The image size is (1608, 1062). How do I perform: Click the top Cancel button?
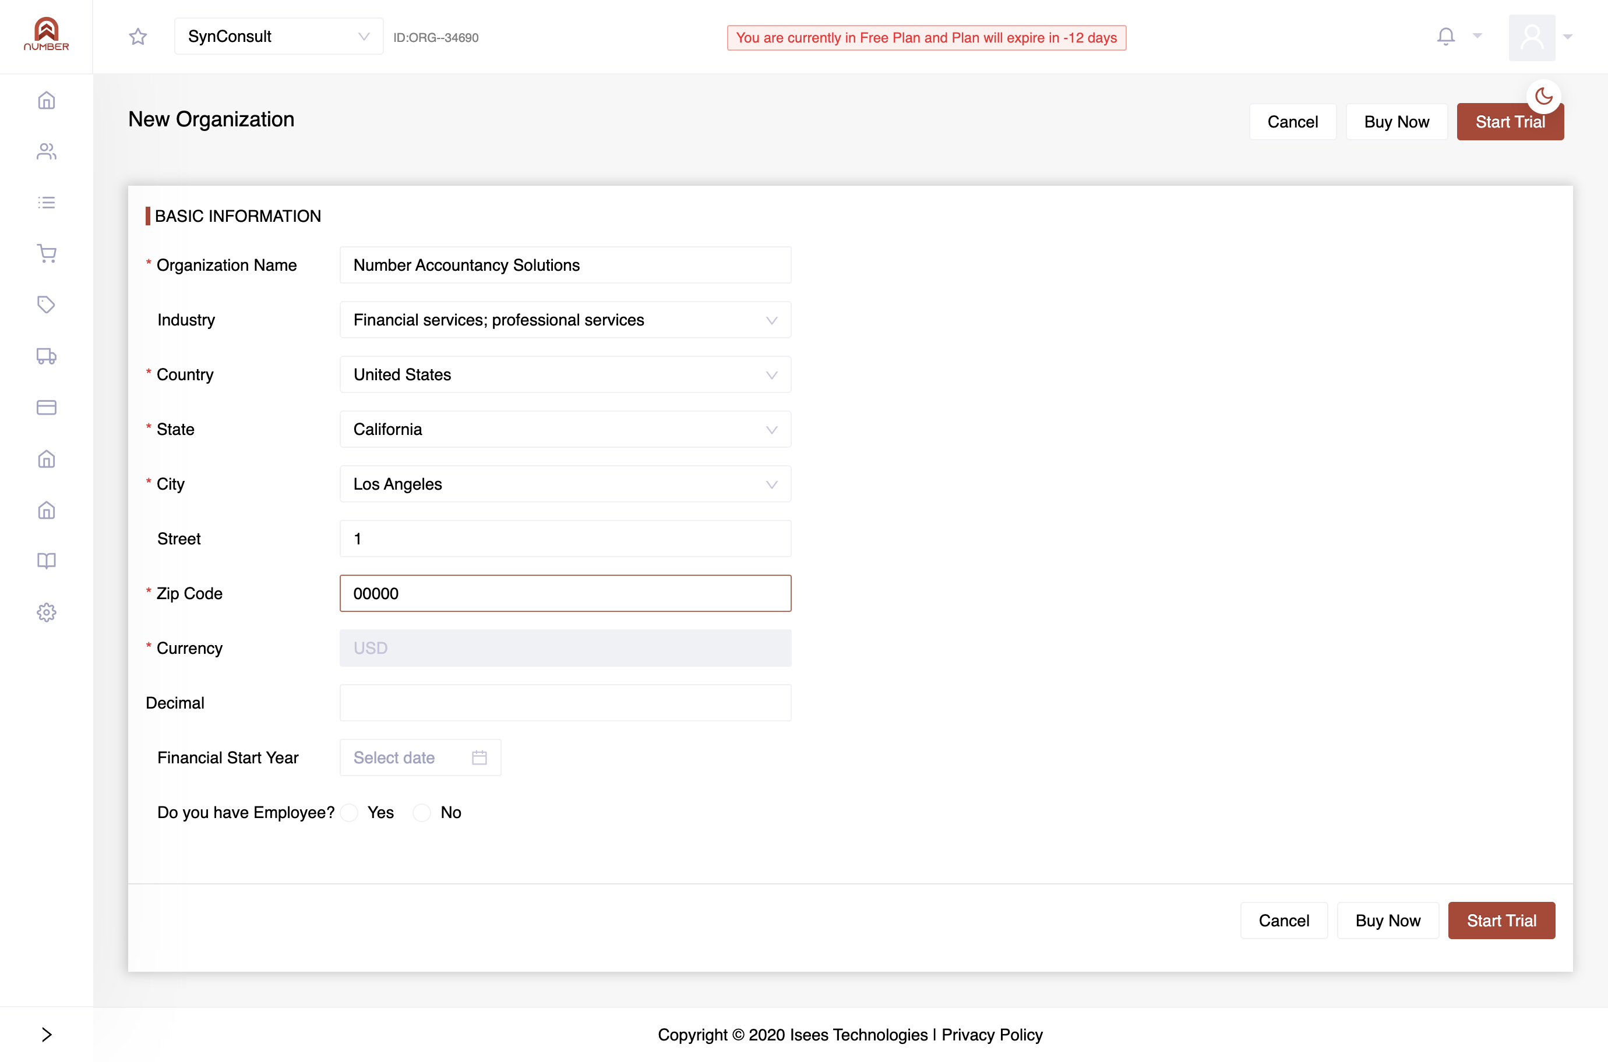coord(1292,122)
